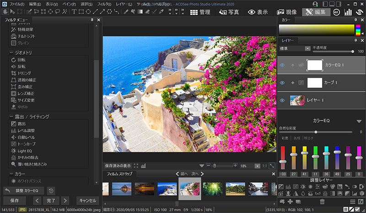Click the キャンセル cancel button
366x213 pixels.
tap(87, 201)
